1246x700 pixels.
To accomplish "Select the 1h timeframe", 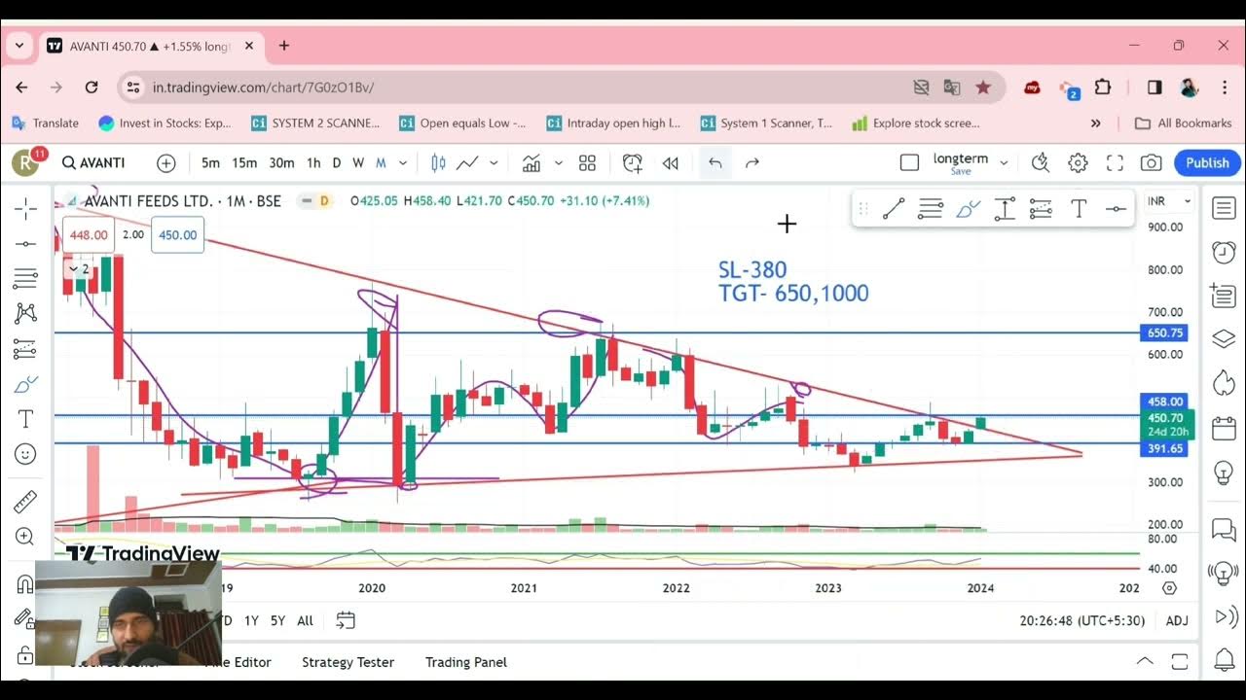I will [x=313, y=162].
